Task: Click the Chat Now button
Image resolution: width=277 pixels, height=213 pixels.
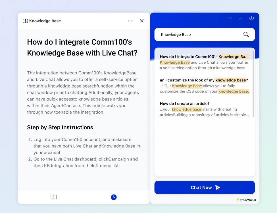Action: tap(205, 187)
